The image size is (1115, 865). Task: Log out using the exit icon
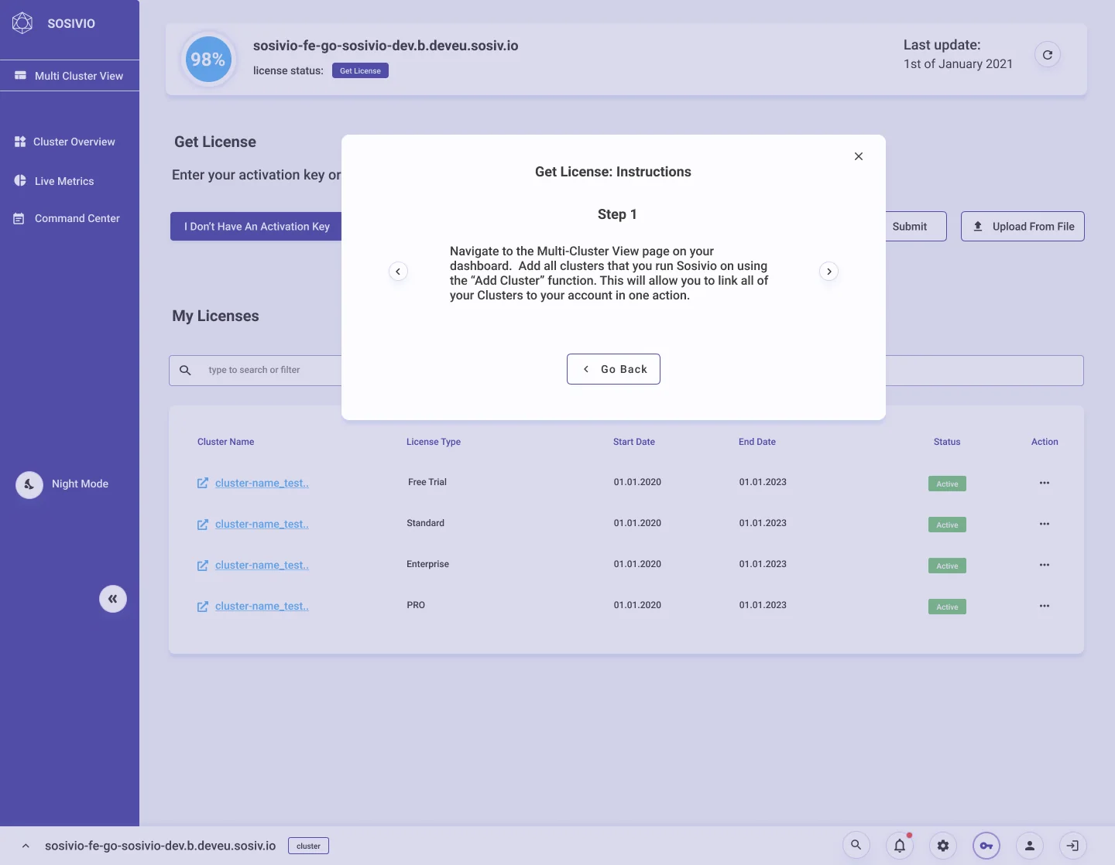[x=1073, y=846]
